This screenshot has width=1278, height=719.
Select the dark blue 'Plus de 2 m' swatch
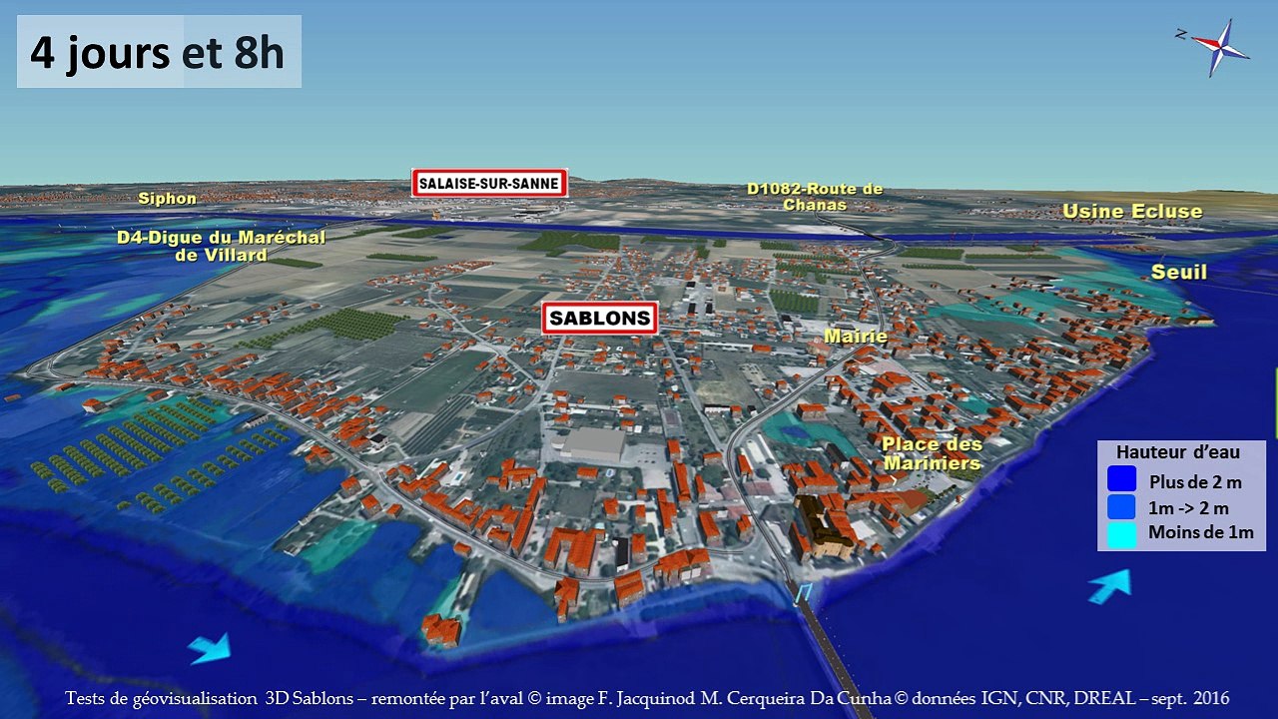point(1122,479)
